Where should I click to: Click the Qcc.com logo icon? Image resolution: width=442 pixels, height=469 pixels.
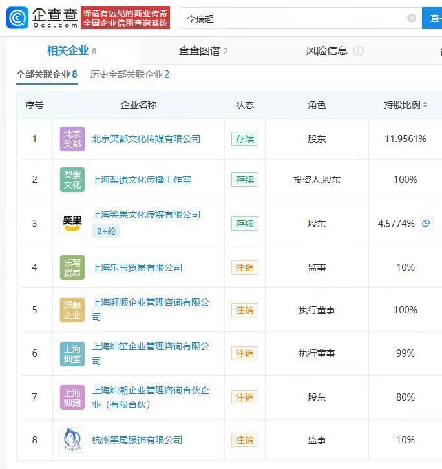(17, 18)
